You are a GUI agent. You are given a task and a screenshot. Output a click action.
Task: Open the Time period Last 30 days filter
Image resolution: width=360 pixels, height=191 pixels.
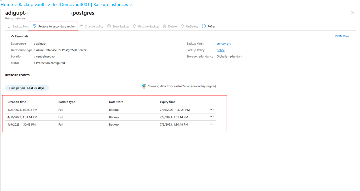[27, 88]
